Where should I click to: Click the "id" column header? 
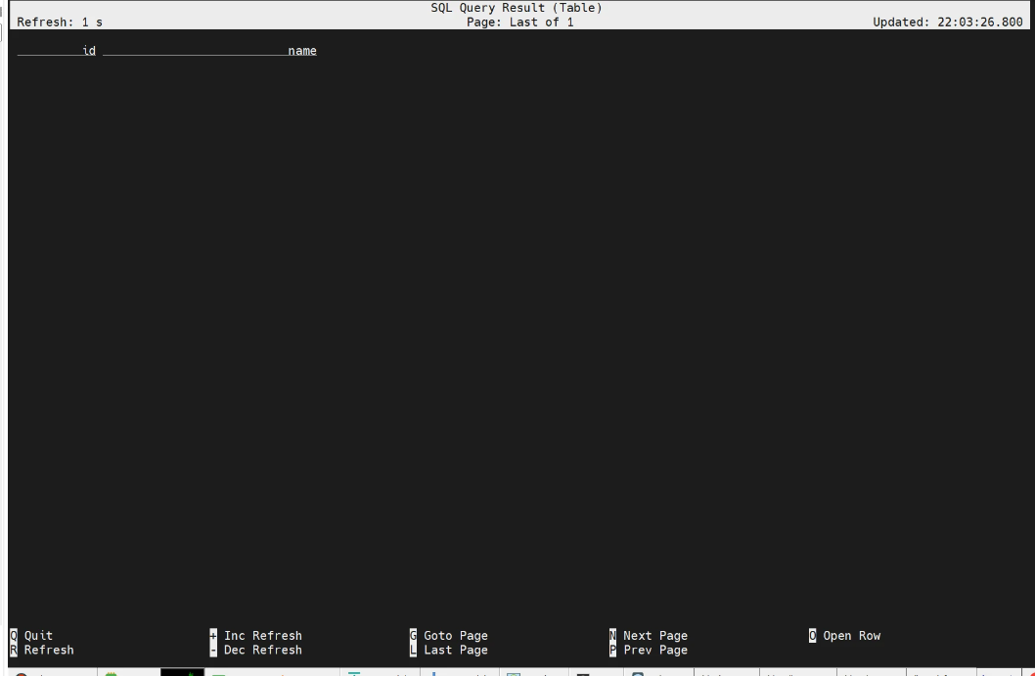[x=89, y=51]
